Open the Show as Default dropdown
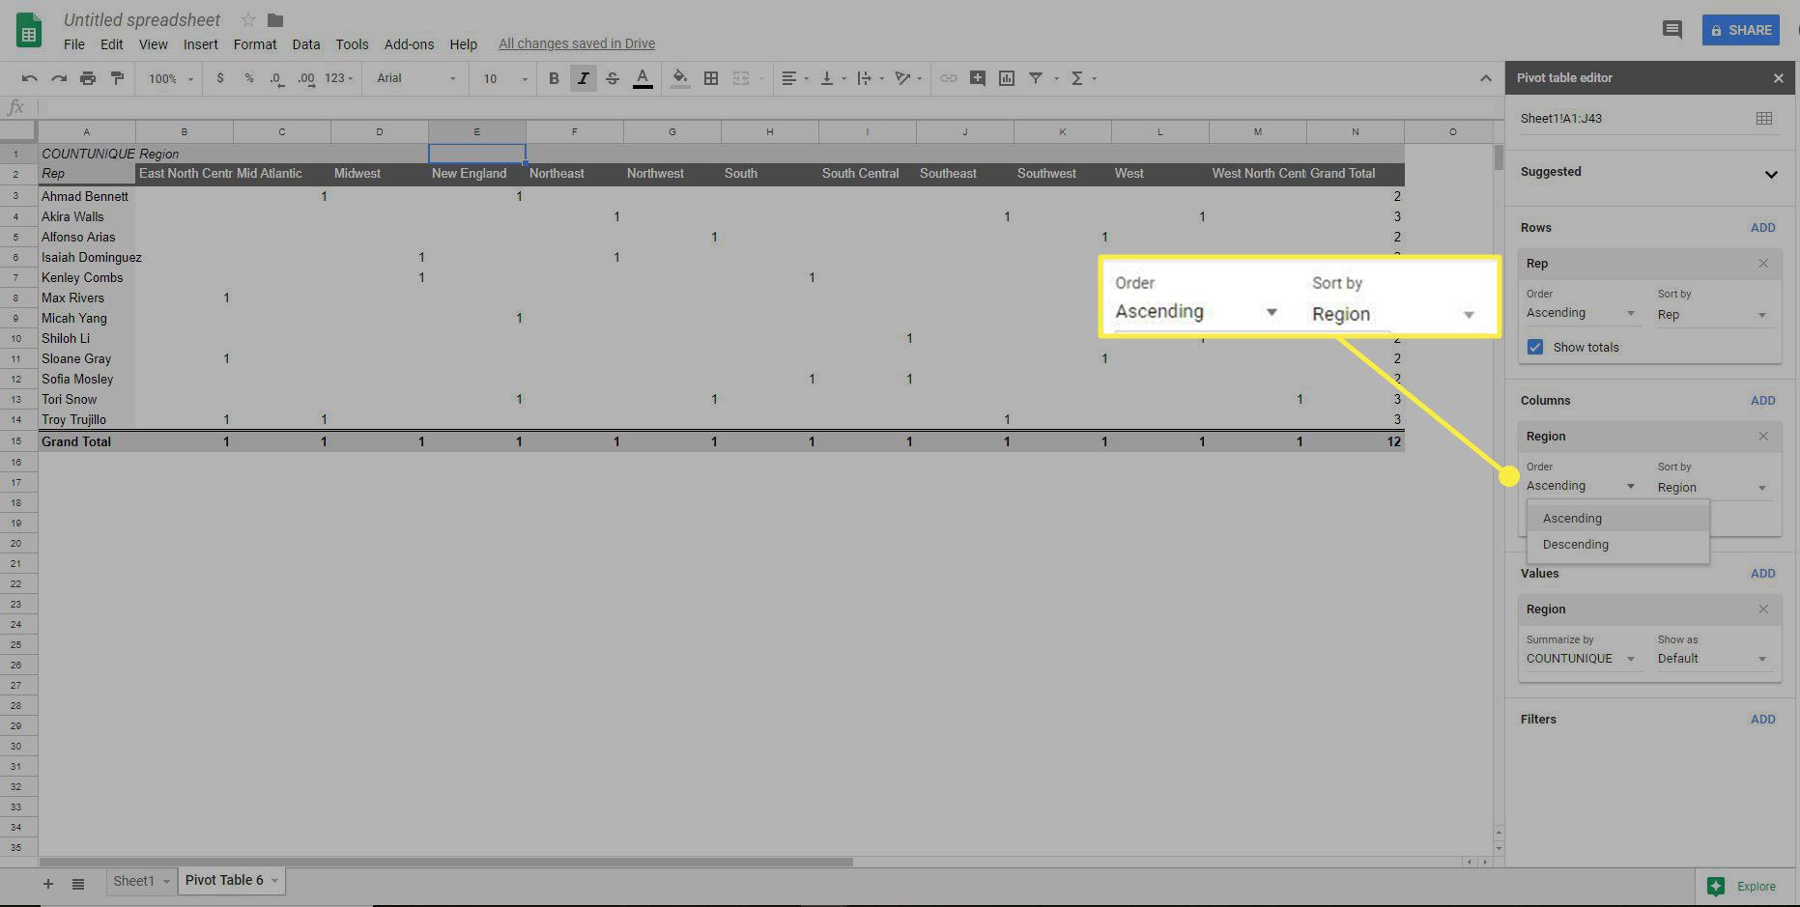 point(1713,659)
